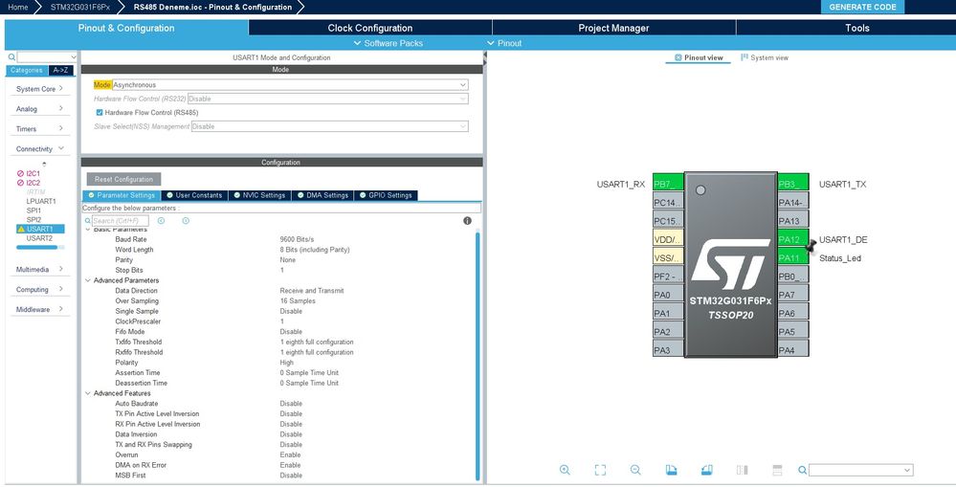
Task: Open Hardware Flow Control (RS232) dropdown
Action: [328, 99]
